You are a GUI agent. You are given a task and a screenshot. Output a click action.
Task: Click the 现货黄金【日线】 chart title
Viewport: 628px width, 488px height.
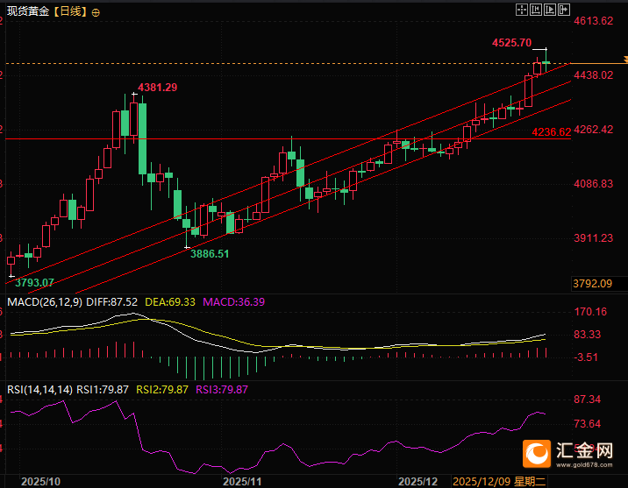(47, 11)
